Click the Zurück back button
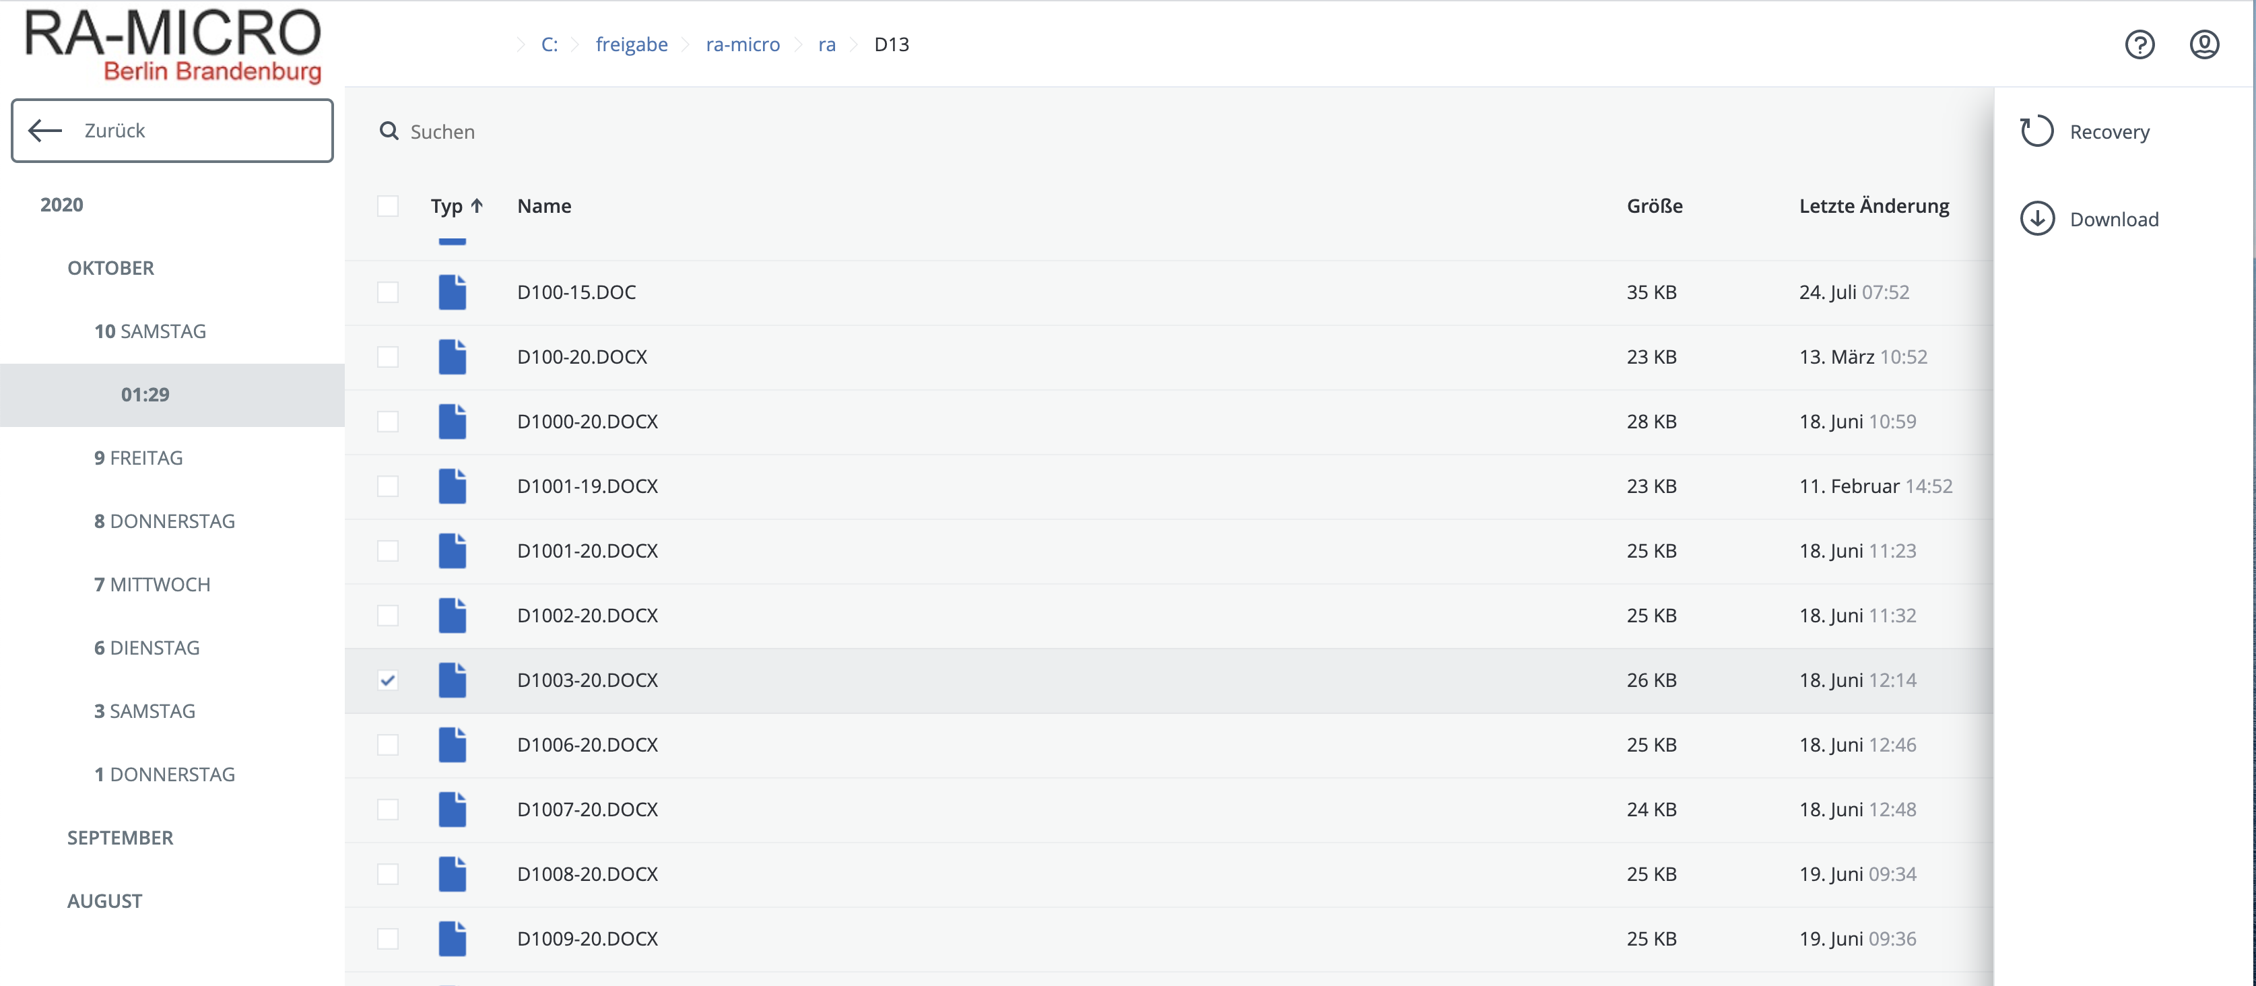Screen dimensions: 2256x986 point(172,131)
